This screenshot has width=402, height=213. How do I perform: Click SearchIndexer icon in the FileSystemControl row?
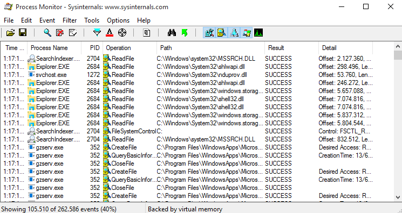(x=31, y=131)
